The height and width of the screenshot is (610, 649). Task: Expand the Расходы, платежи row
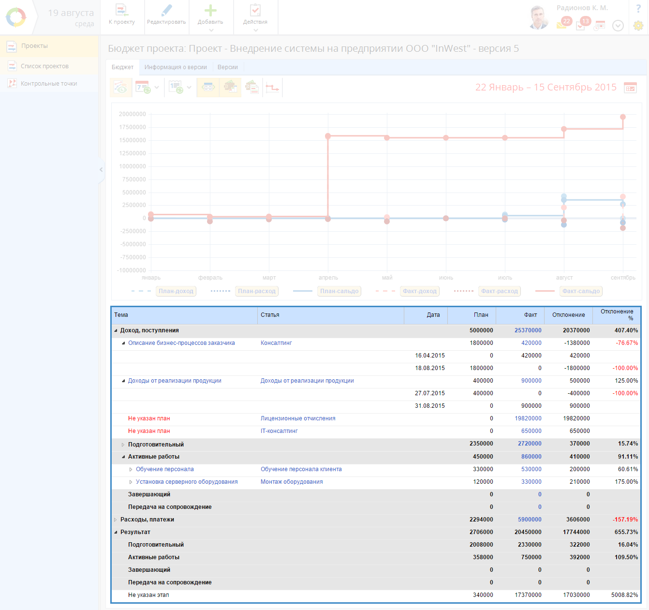(116, 520)
